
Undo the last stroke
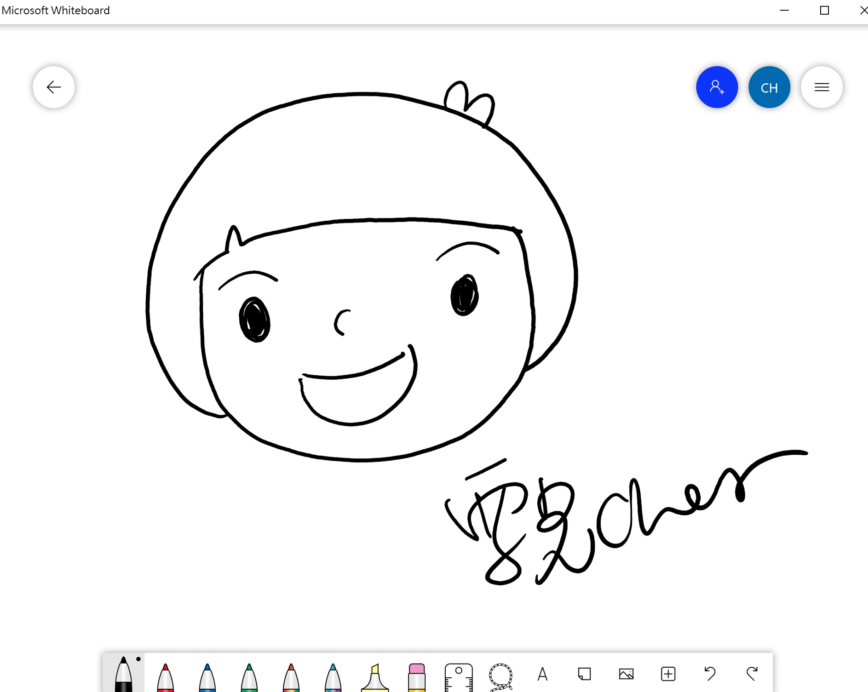click(710, 674)
